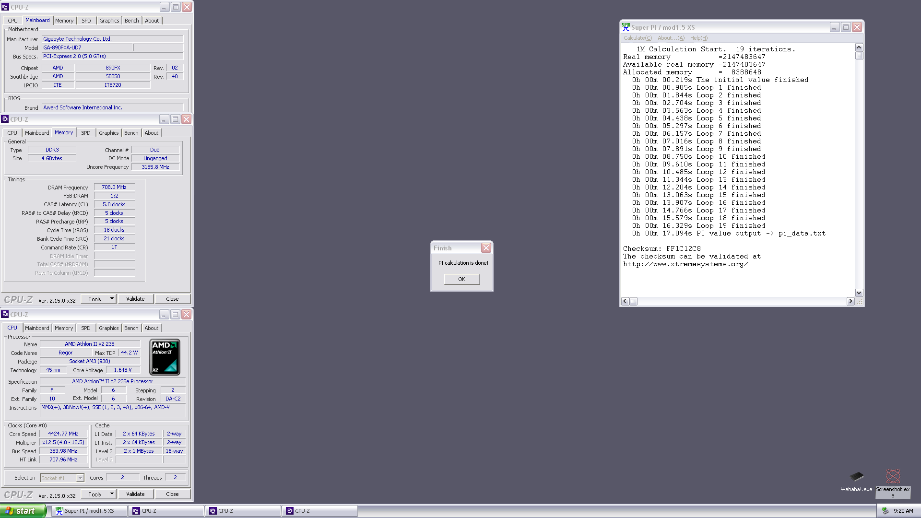Close the Finish dialog with X
Screen dimensions: 921x518
click(x=486, y=247)
